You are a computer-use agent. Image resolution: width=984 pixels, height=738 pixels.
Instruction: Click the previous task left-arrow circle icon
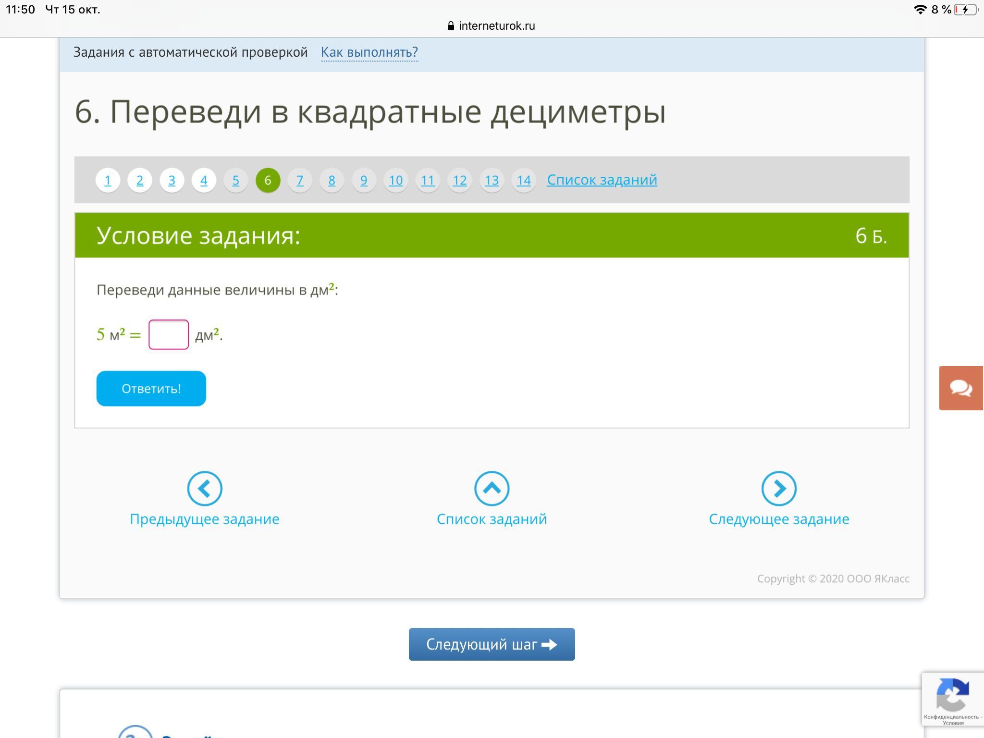[205, 488]
